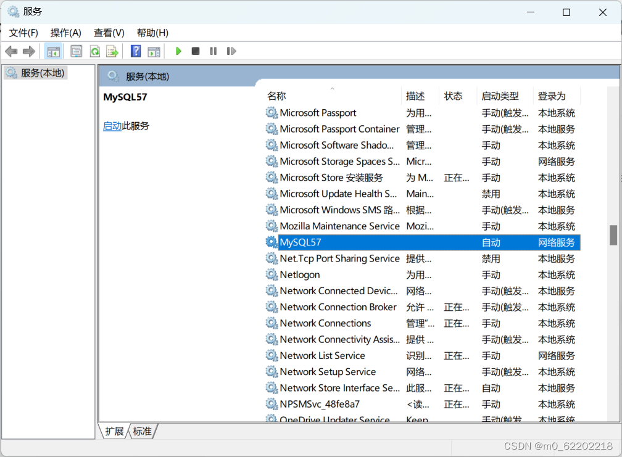Screen dimensions: 622x457
Task: Click the Stop service square icon
Action: tap(196, 51)
